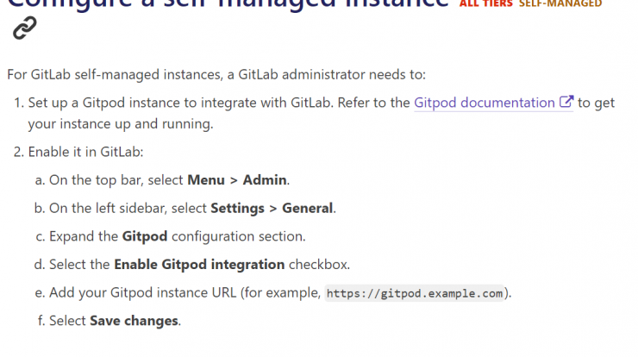Click the heading anchor chain-link icon
The height and width of the screenshot is (357, 638).
click(x=24, y=28)
